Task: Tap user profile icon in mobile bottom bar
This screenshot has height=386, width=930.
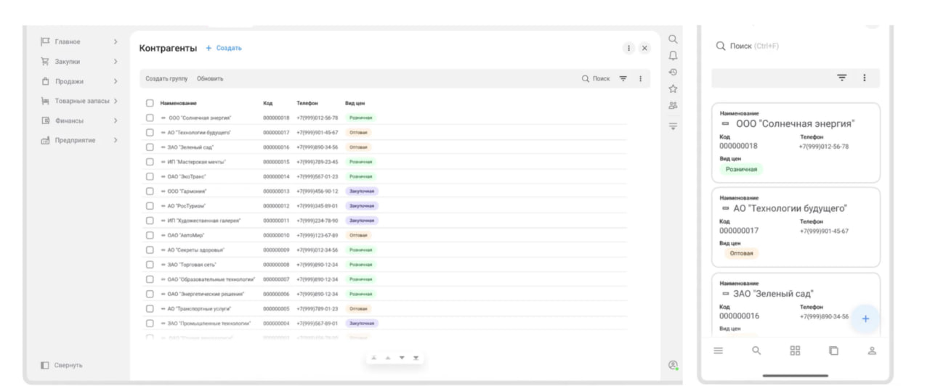Action: [x=872, y=350]
